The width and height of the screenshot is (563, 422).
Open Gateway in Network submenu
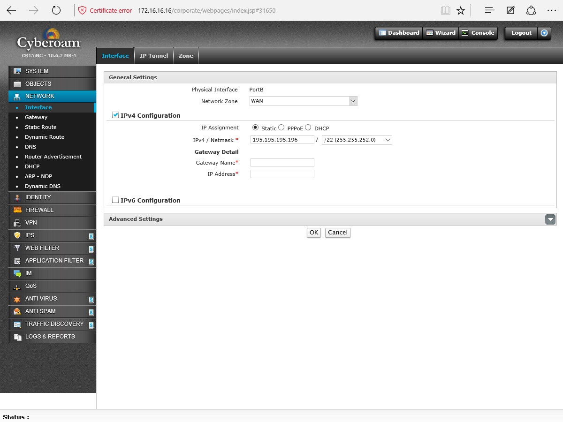pos(36,117)
